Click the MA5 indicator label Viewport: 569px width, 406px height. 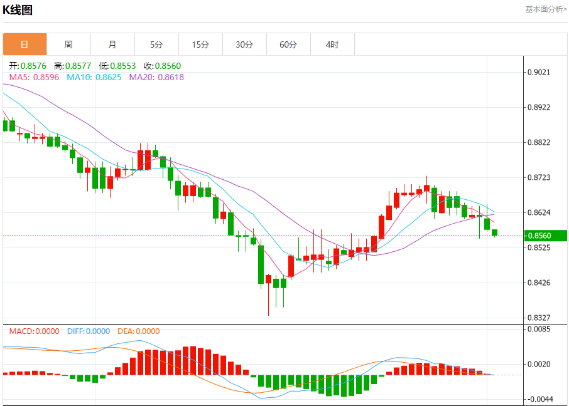click(x=34, y=77)
